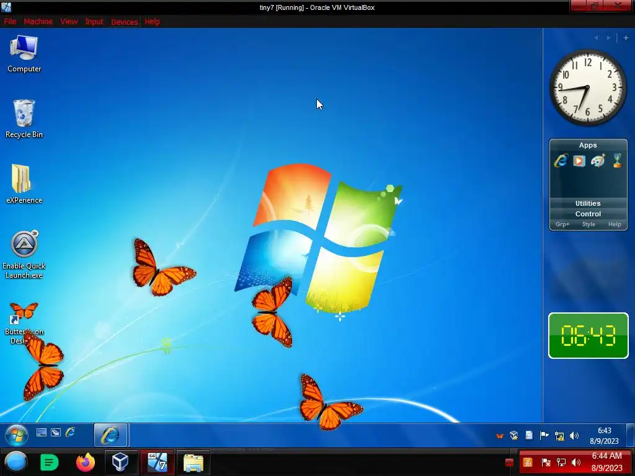
Task: Open the Computer desktop icon
Action: [x=24, y=54]
